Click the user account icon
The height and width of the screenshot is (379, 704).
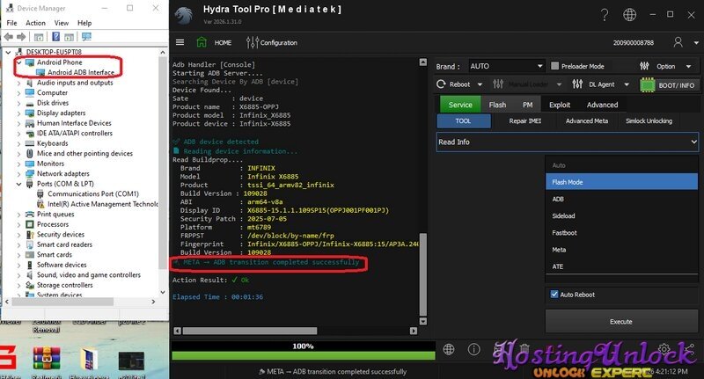point(677,42)
